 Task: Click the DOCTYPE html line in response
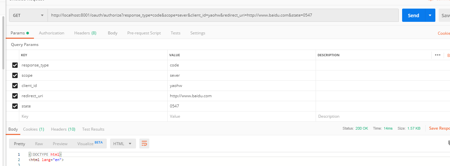coord(45,154)
